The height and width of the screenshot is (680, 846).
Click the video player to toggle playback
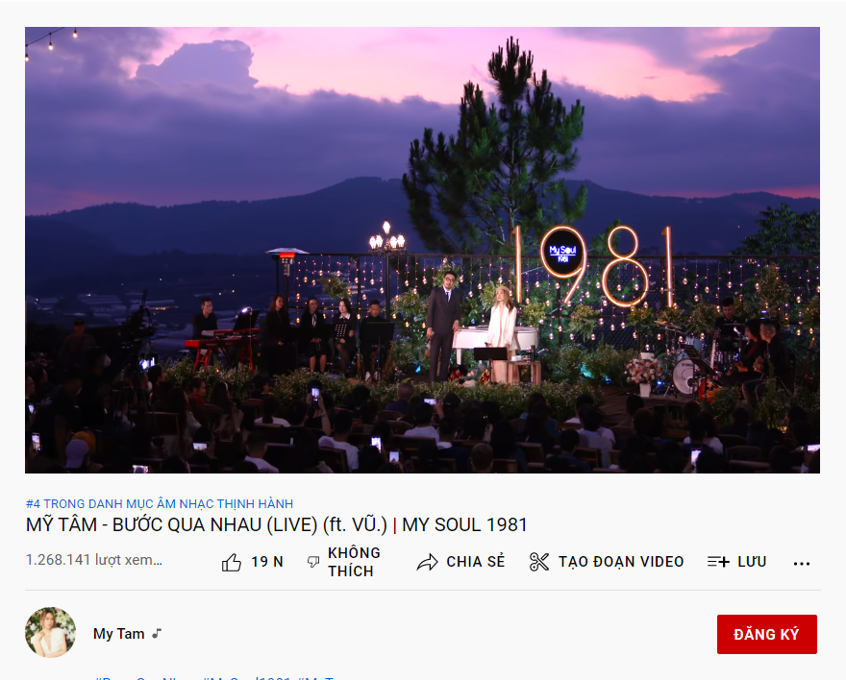click(x=422, y=250)
